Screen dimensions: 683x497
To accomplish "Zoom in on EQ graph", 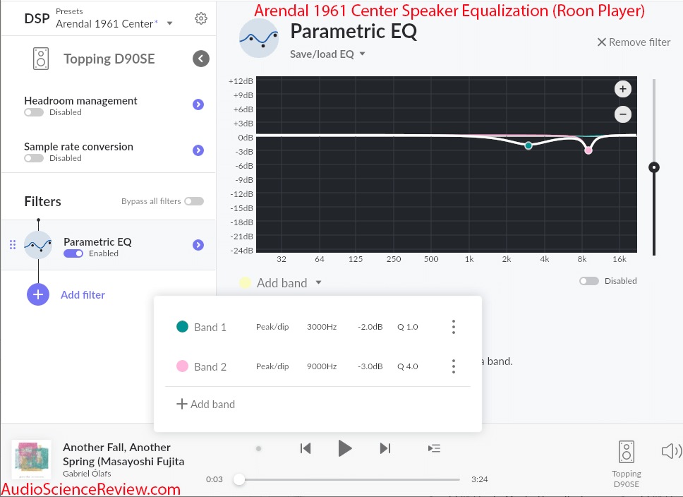I will coord(623,89).
